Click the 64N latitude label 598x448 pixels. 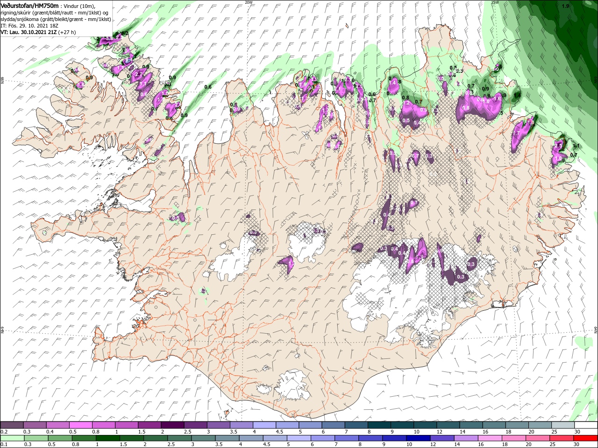tap(596, 329)
